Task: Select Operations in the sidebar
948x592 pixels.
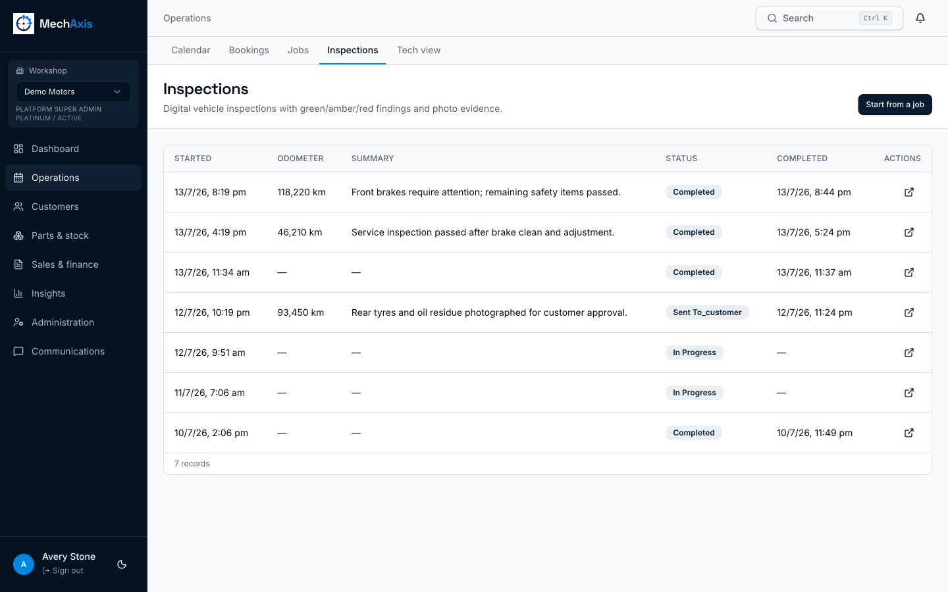Action: tap(73, 178)
